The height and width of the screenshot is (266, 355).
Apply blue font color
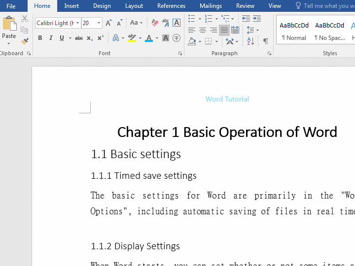[149, 38]
